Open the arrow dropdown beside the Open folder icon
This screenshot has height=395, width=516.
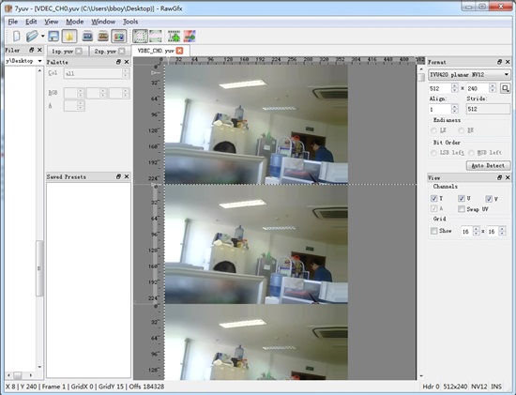(43, 37)
